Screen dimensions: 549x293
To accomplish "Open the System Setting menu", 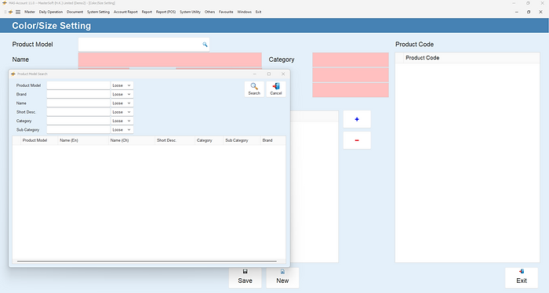I will coord(98,12).
